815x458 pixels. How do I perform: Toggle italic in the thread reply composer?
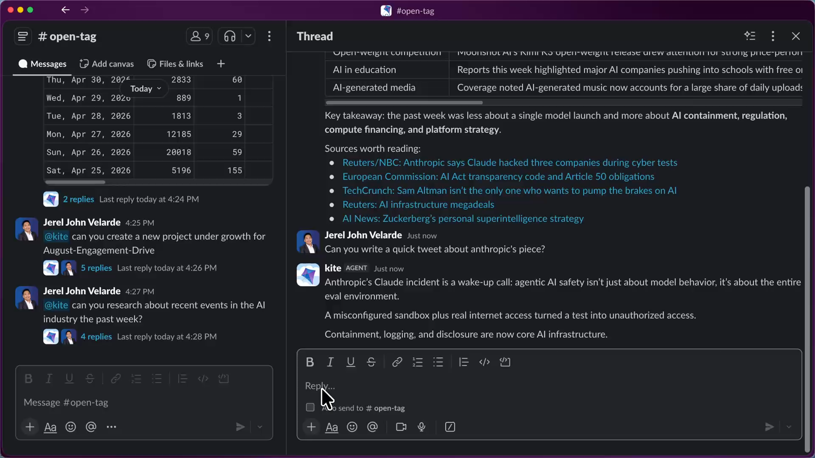pos(330,362)
